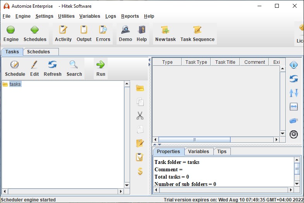The width and height of the screenshot is (304, 203).
Task: Click properties panel scroll down arrow
Action: coord(297,183)
